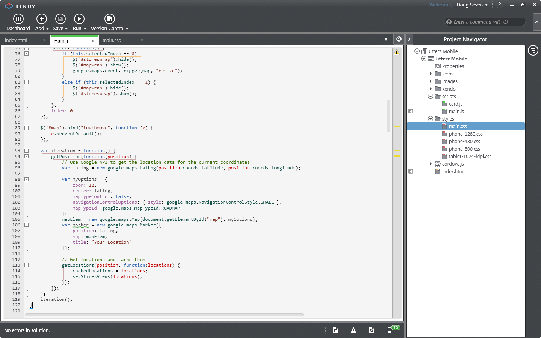541x338 pixels.
Task: Expand the kendo folder
Action: tap(431, 89)
